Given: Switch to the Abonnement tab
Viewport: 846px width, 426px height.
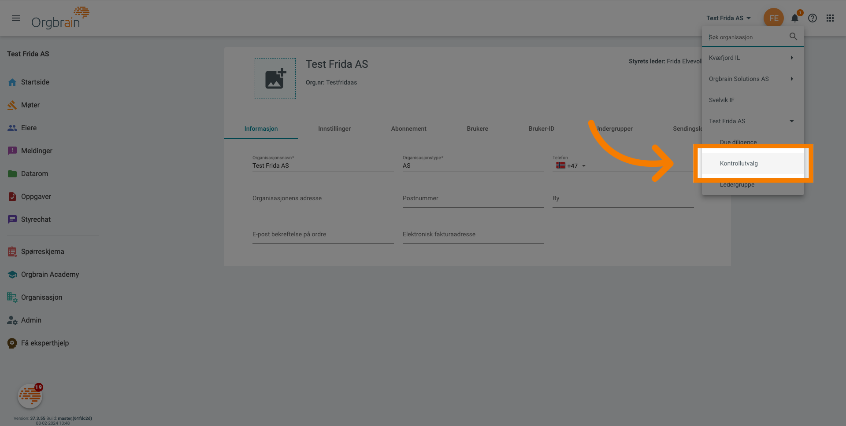Looking at the screenshot, I should click(408, 129).
